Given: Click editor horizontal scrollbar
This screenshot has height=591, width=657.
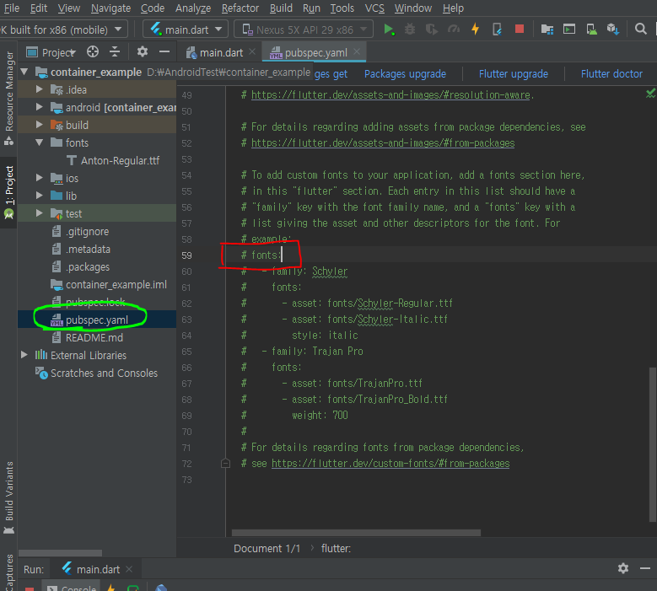Looking at the screenshot, I should pos(356,533).
